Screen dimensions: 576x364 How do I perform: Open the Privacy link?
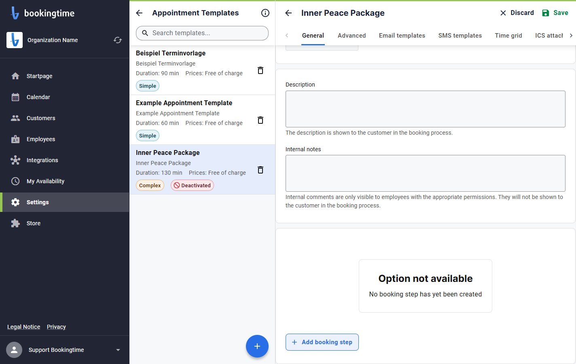click(x=56, y=327)
